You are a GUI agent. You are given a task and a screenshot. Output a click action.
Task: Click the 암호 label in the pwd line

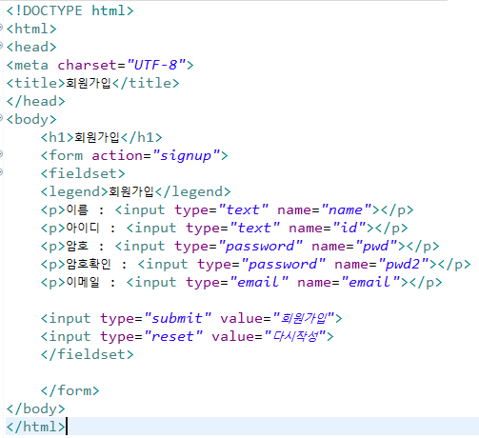click(x=77, y=246)
